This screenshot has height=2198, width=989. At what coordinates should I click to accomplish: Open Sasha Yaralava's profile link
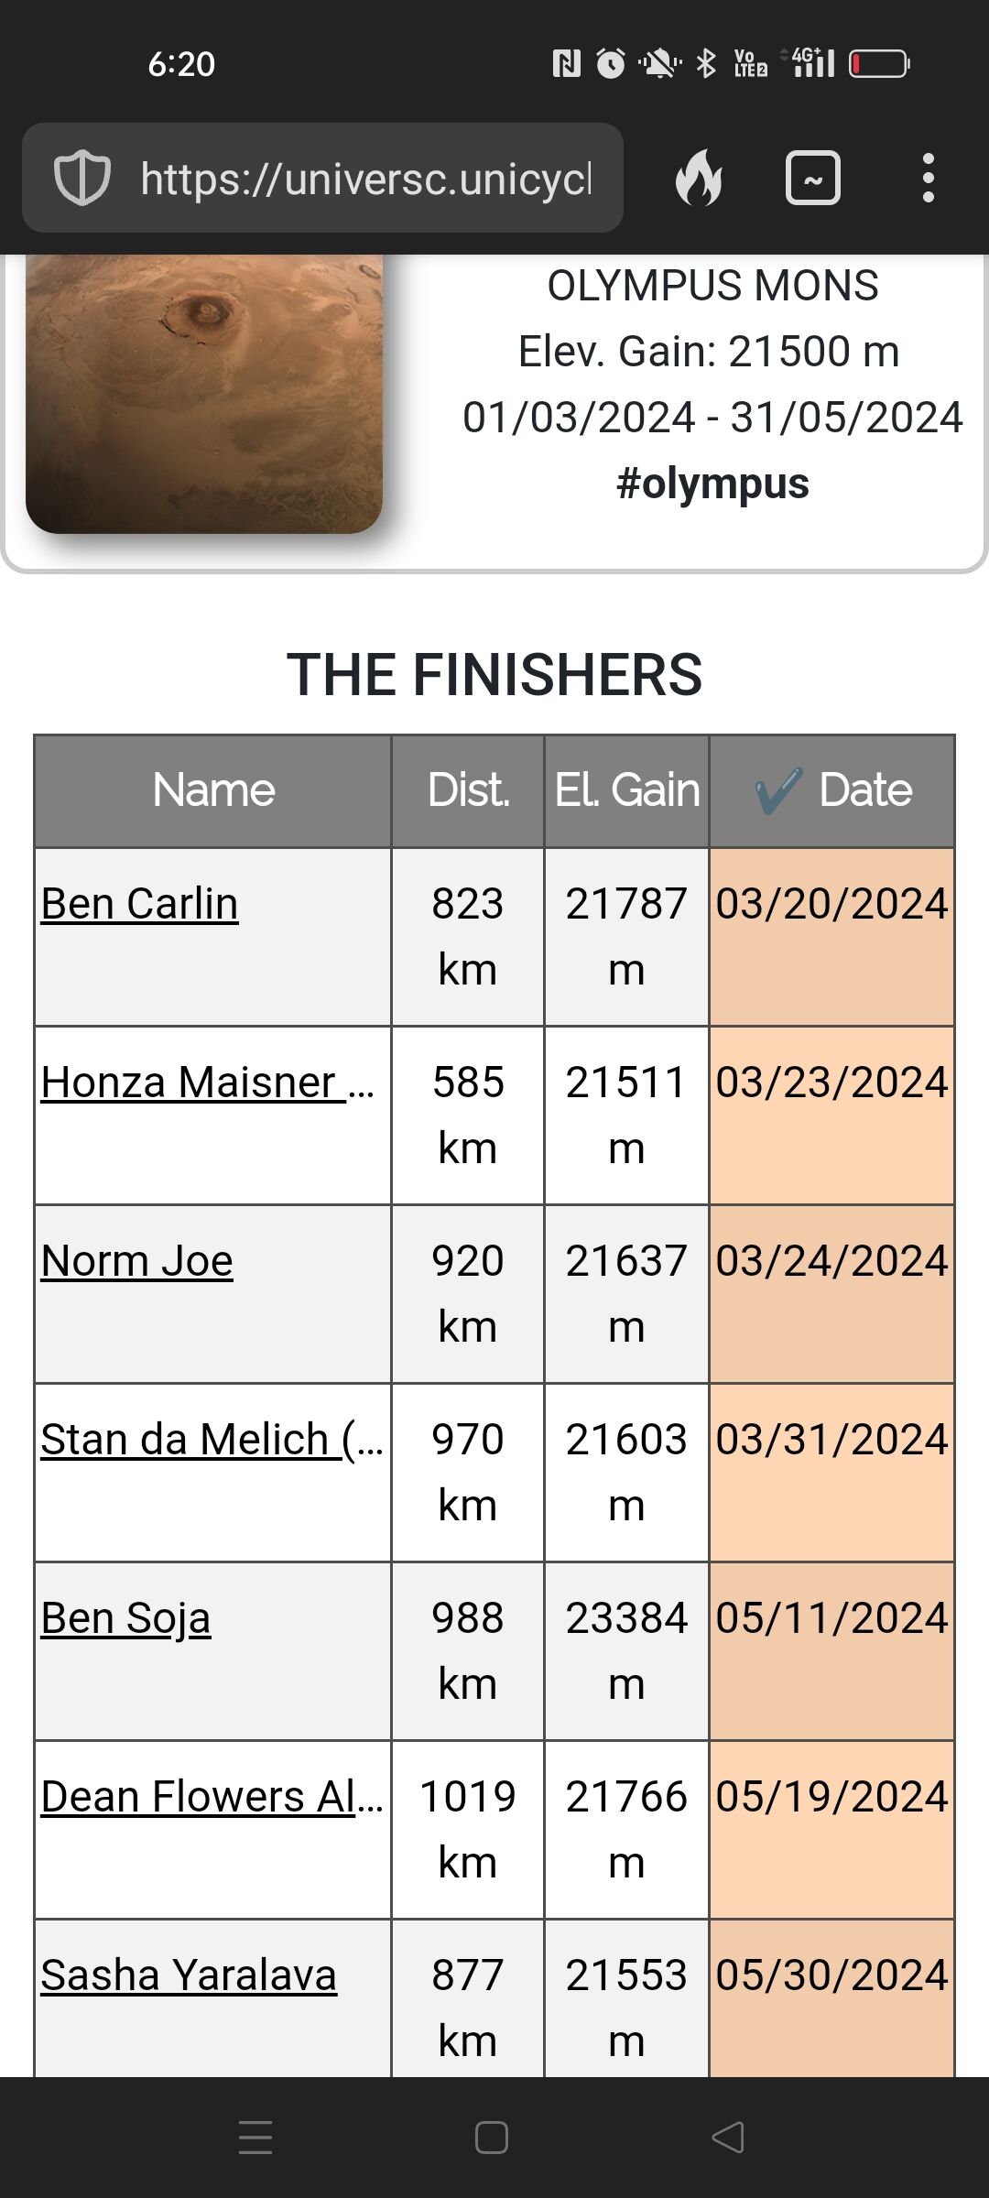[189, 1975]
